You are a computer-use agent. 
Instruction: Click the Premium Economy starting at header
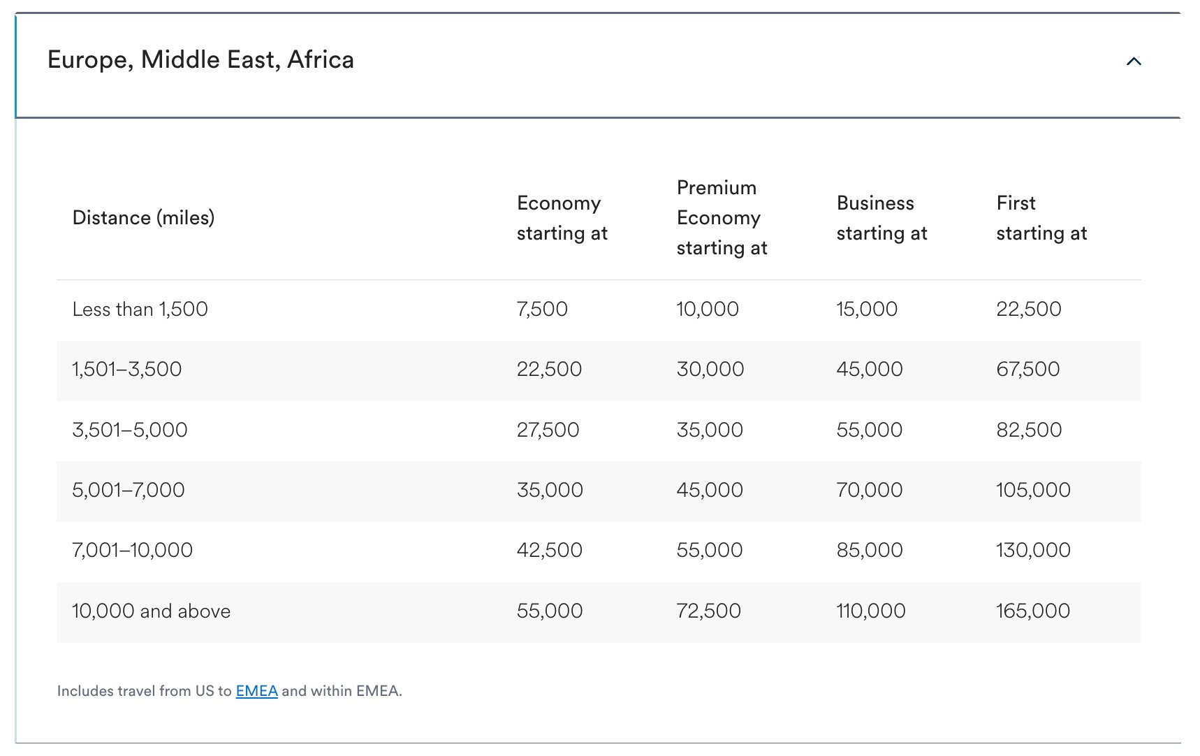coord(722,218)
